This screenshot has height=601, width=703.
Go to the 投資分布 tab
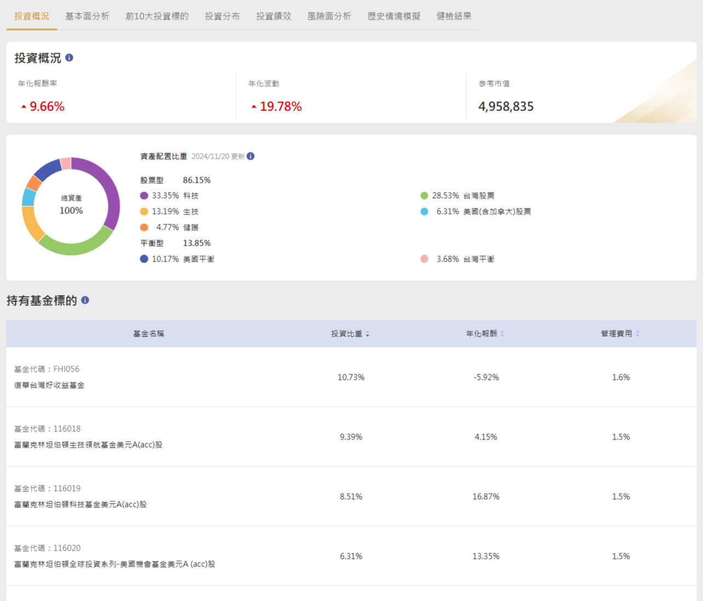click(x=222, y=16)
